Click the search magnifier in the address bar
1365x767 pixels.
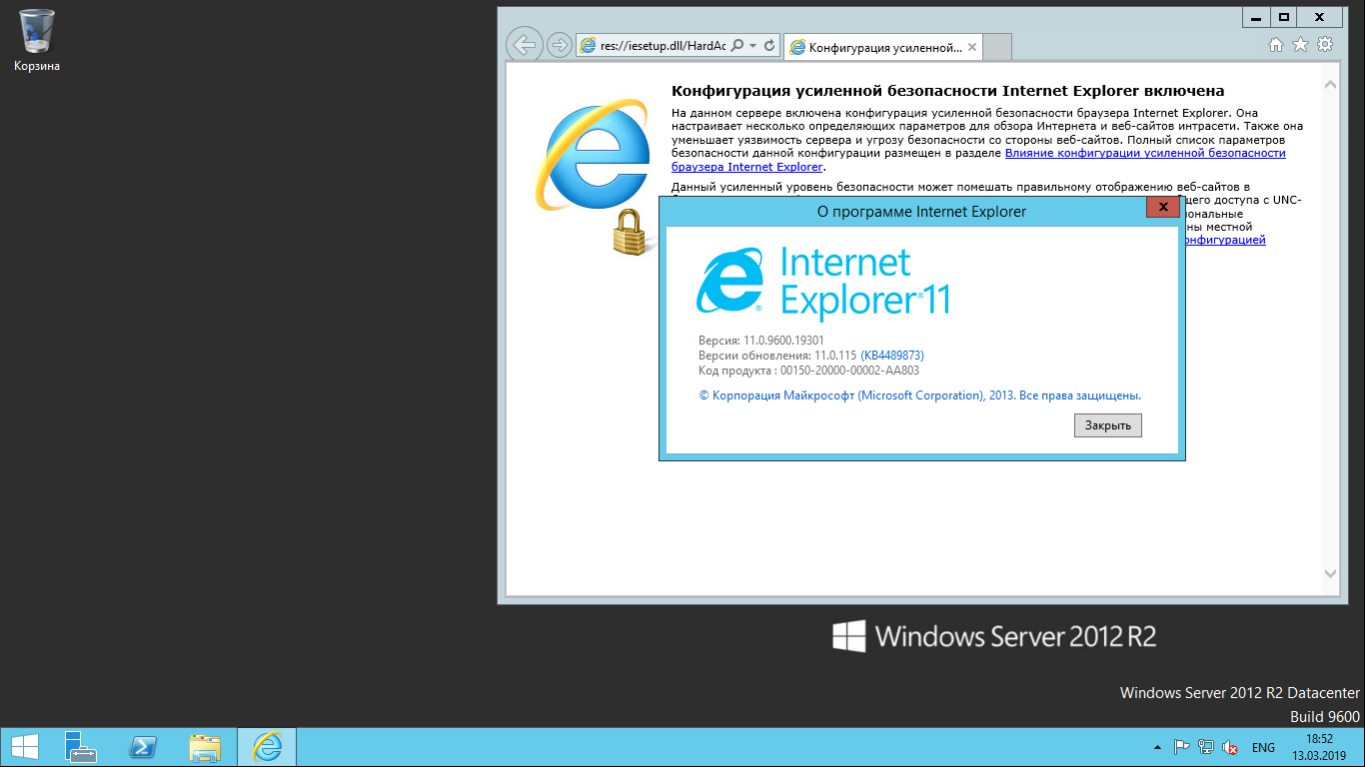point(738,46)
